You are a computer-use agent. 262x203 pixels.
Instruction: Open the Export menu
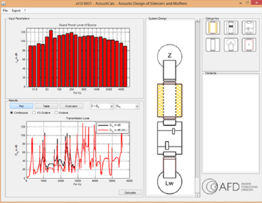tap(16, 10)
